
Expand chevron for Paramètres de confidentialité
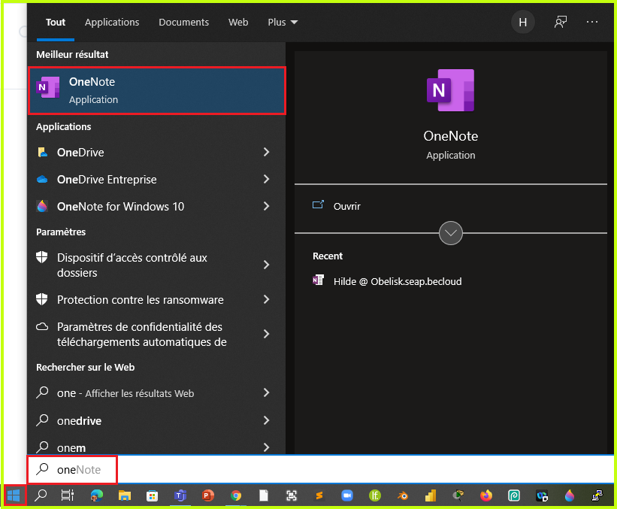(266, 335)
